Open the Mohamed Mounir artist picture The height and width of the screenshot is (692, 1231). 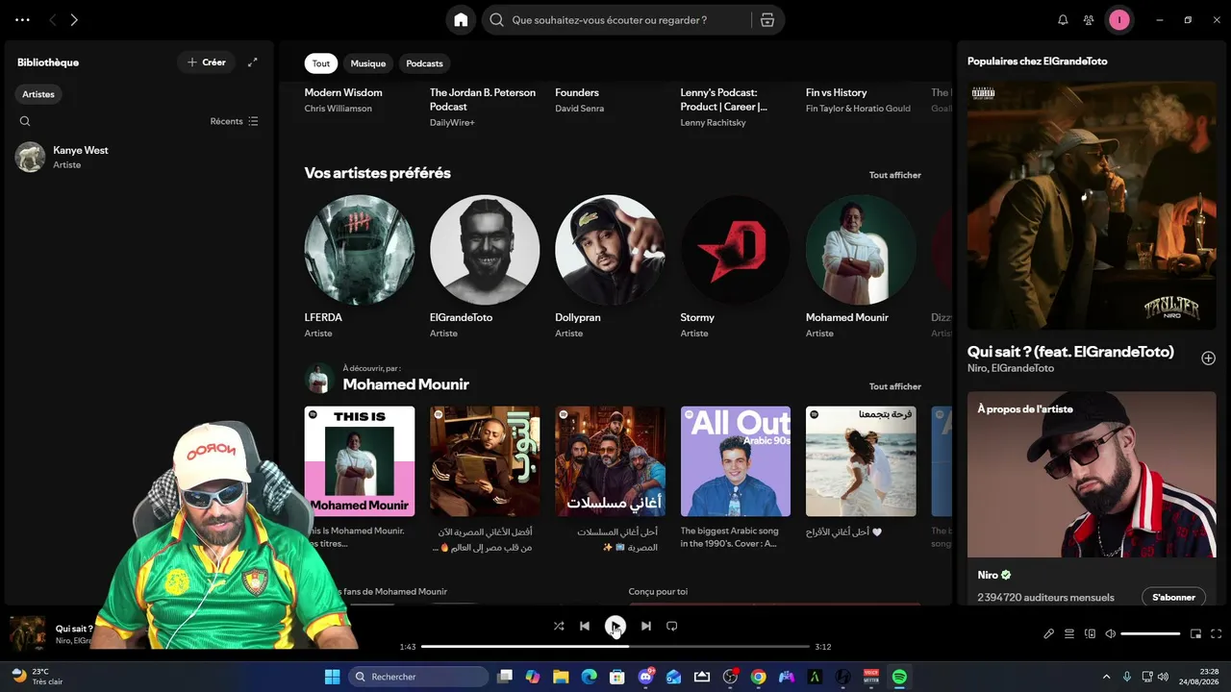click(x=861, y=250)
